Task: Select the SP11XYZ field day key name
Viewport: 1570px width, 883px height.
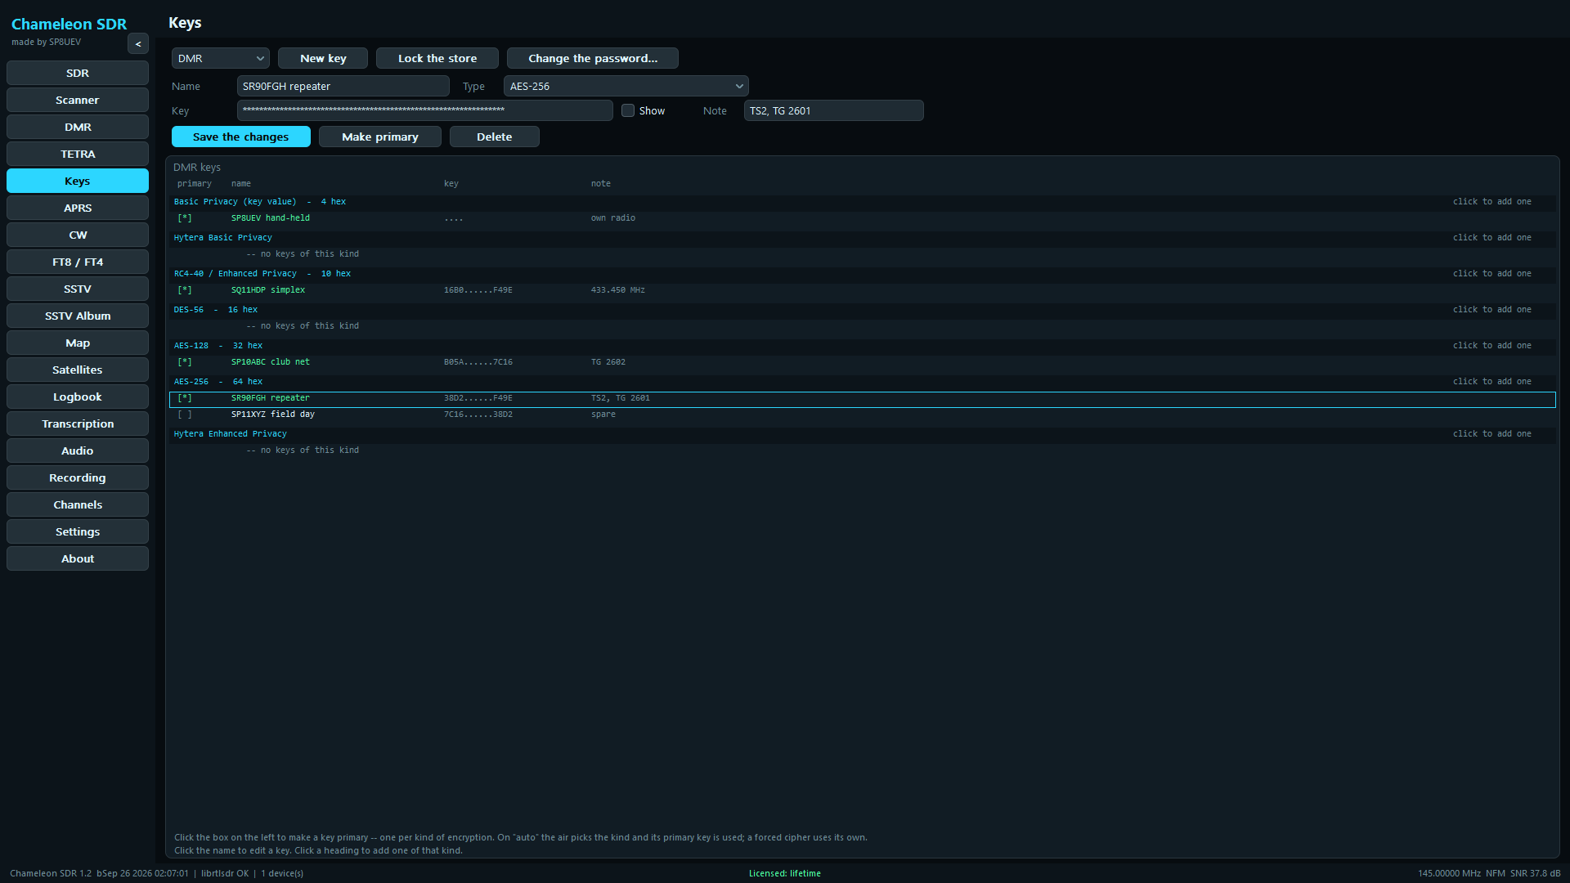Action: click(x=273, y=415)
